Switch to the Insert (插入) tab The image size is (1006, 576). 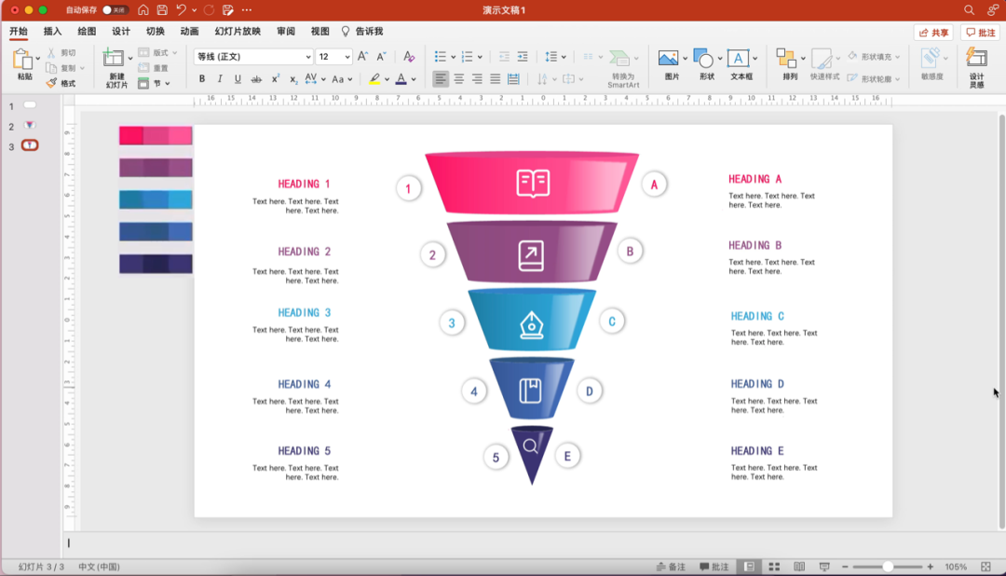click(52, 32)
